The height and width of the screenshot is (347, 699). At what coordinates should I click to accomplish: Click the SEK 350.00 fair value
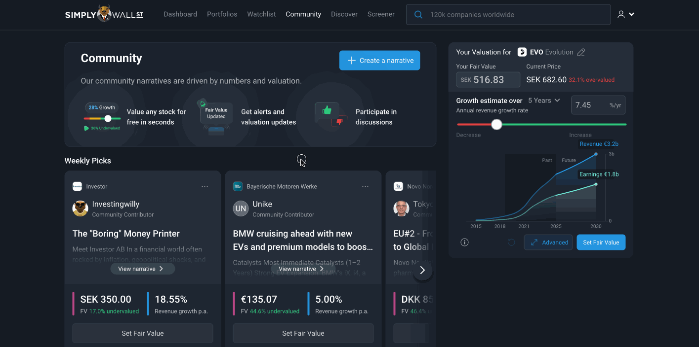point(106,299)
